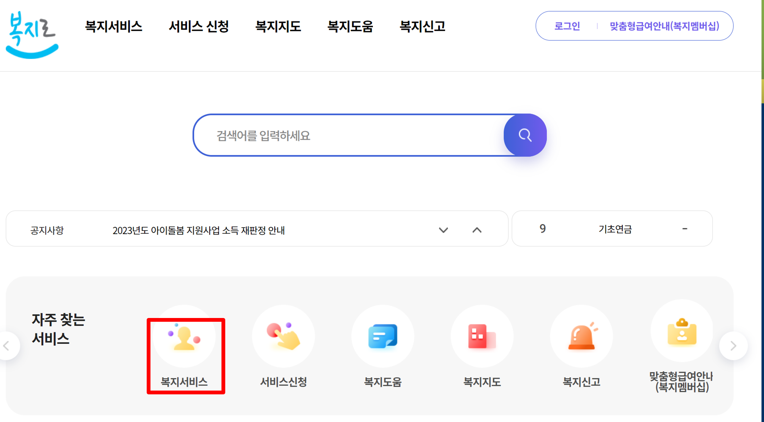Click the 복지로 logo
764x422 pixels.
(32, 35)
